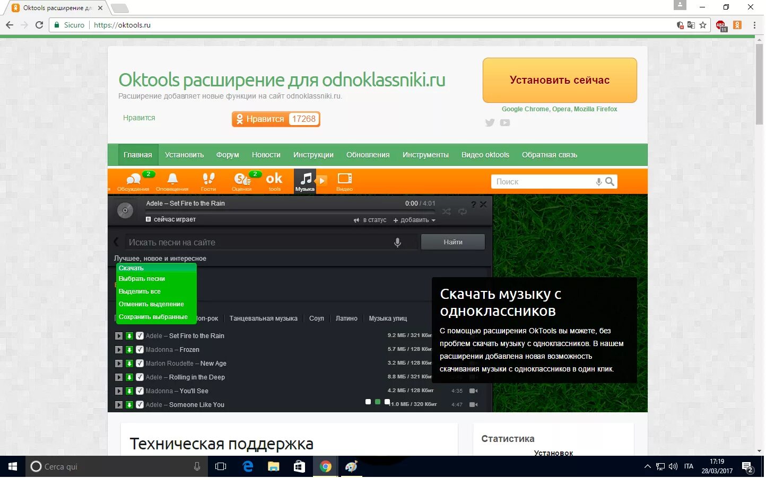Click the orange play arrow beside Музыка
The image size is (766, 478).
322,181
